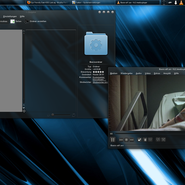Click the Basisordner folder icon
Image resolution: width=185 pixels, height=185 pixels.
click(96, 43)
